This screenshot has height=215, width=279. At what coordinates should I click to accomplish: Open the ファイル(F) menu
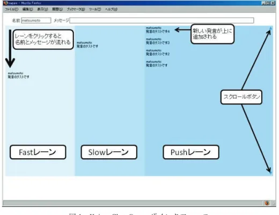[11, 9]
